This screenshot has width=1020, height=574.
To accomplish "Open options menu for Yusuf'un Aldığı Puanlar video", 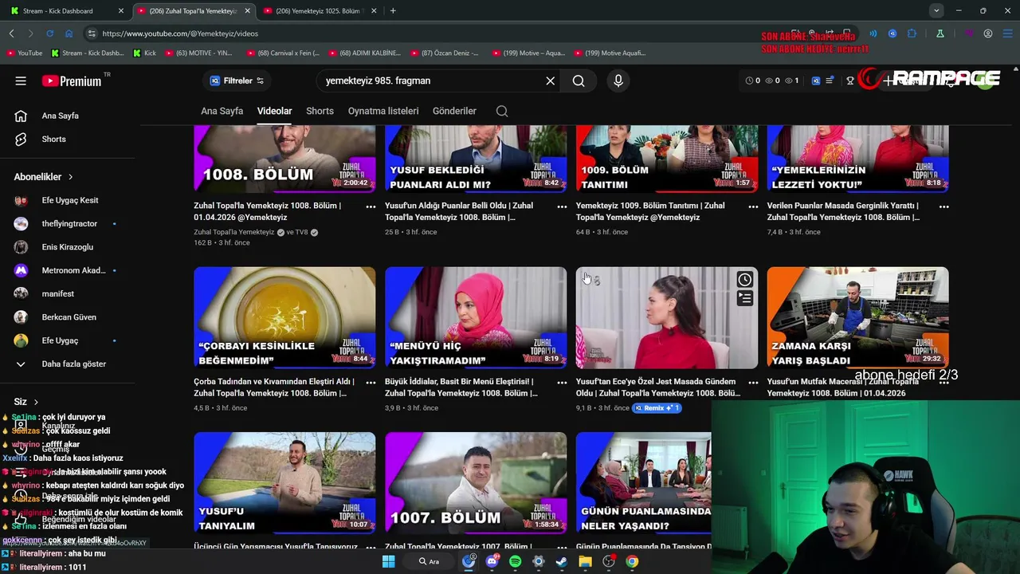I will pos(562,206).
